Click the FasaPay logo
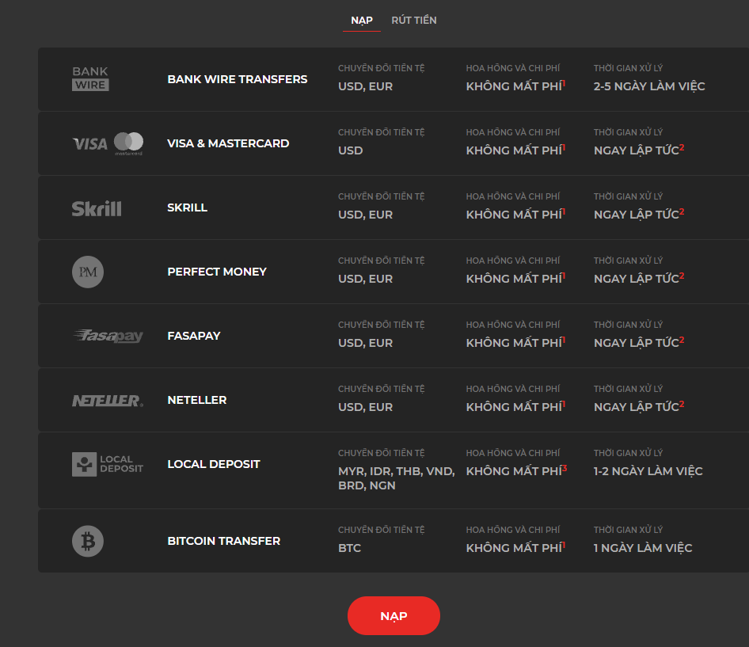This screenshot has width=749, height=647. (x=108, y=336)
